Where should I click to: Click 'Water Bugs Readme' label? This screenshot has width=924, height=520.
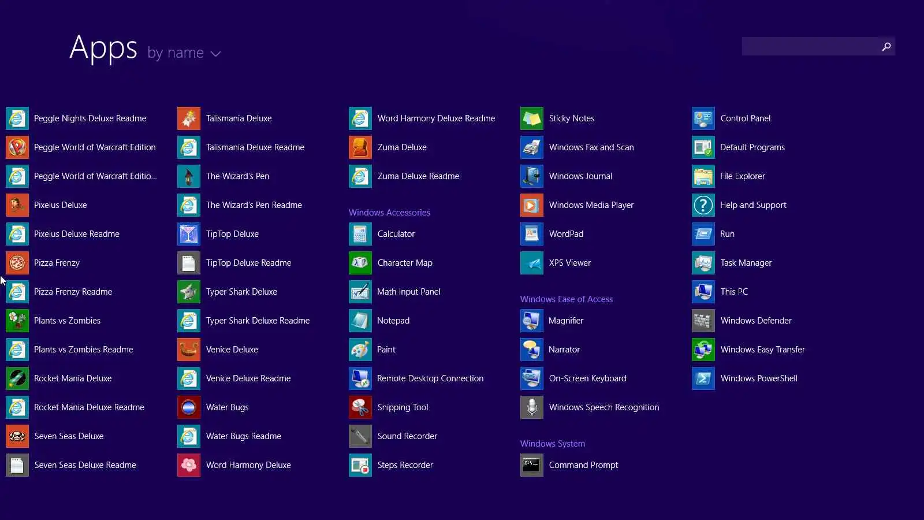point(244,436)
